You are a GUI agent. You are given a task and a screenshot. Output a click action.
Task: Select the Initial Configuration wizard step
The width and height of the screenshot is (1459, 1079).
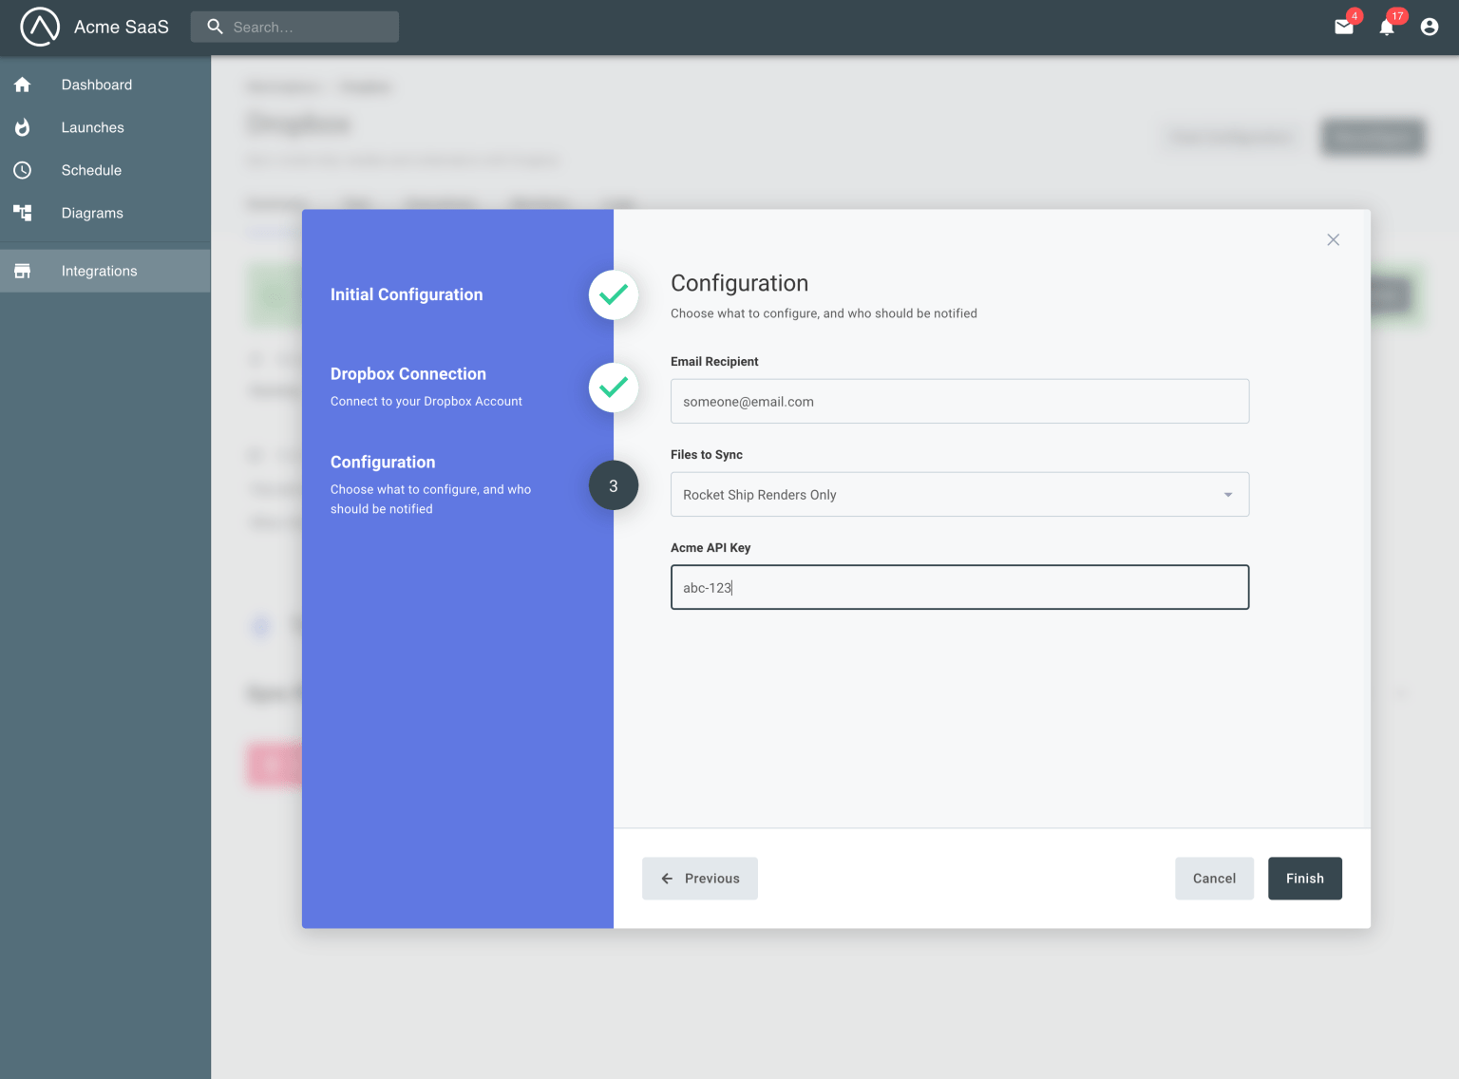point(407,294)
